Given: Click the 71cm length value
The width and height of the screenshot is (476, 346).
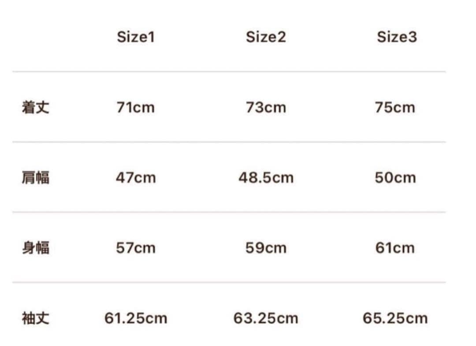Looking at the screenshot, I should pyautogui.click(x=136, y=107).
